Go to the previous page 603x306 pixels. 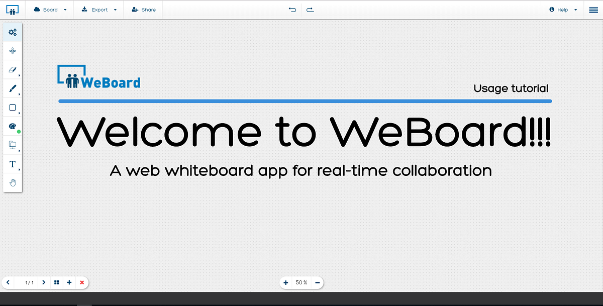click(x=8, y=282)
